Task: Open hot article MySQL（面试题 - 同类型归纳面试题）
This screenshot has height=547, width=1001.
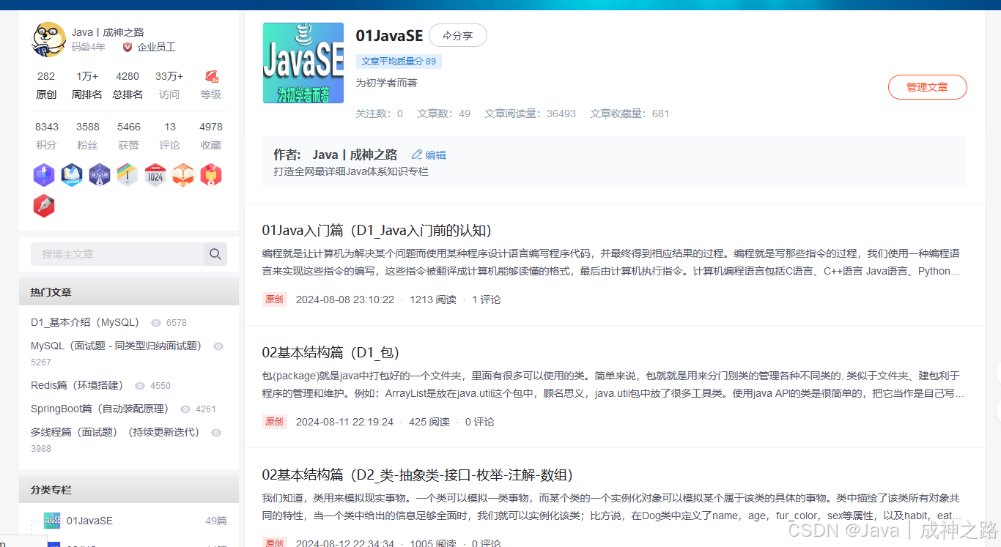Action: (116, 346)
